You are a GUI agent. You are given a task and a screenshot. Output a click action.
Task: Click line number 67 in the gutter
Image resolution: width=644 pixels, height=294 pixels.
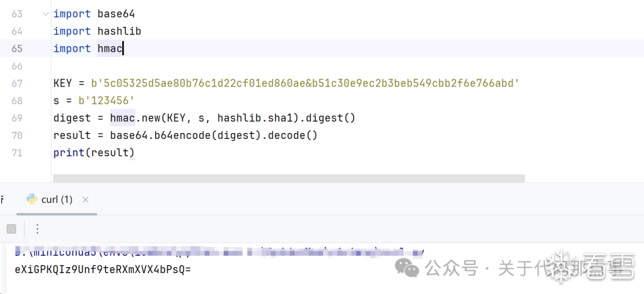point(17,83)
